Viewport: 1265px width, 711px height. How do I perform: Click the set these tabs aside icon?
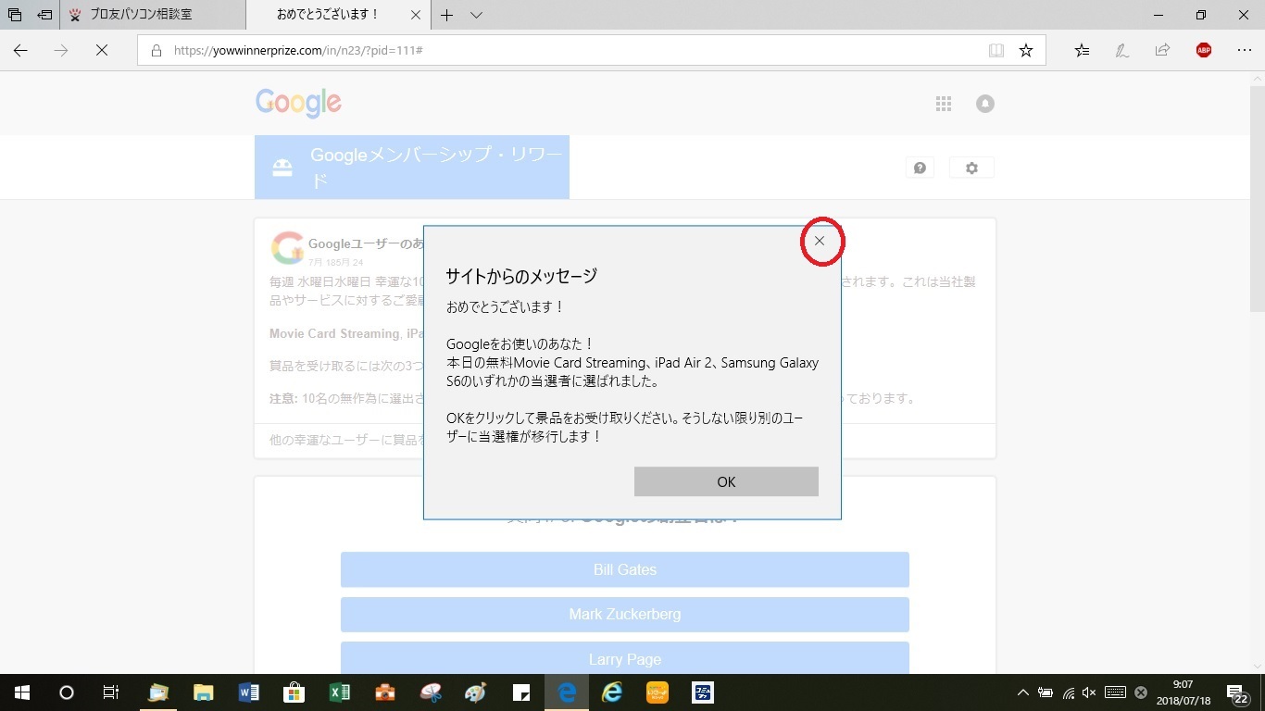[x=44, y=15]
